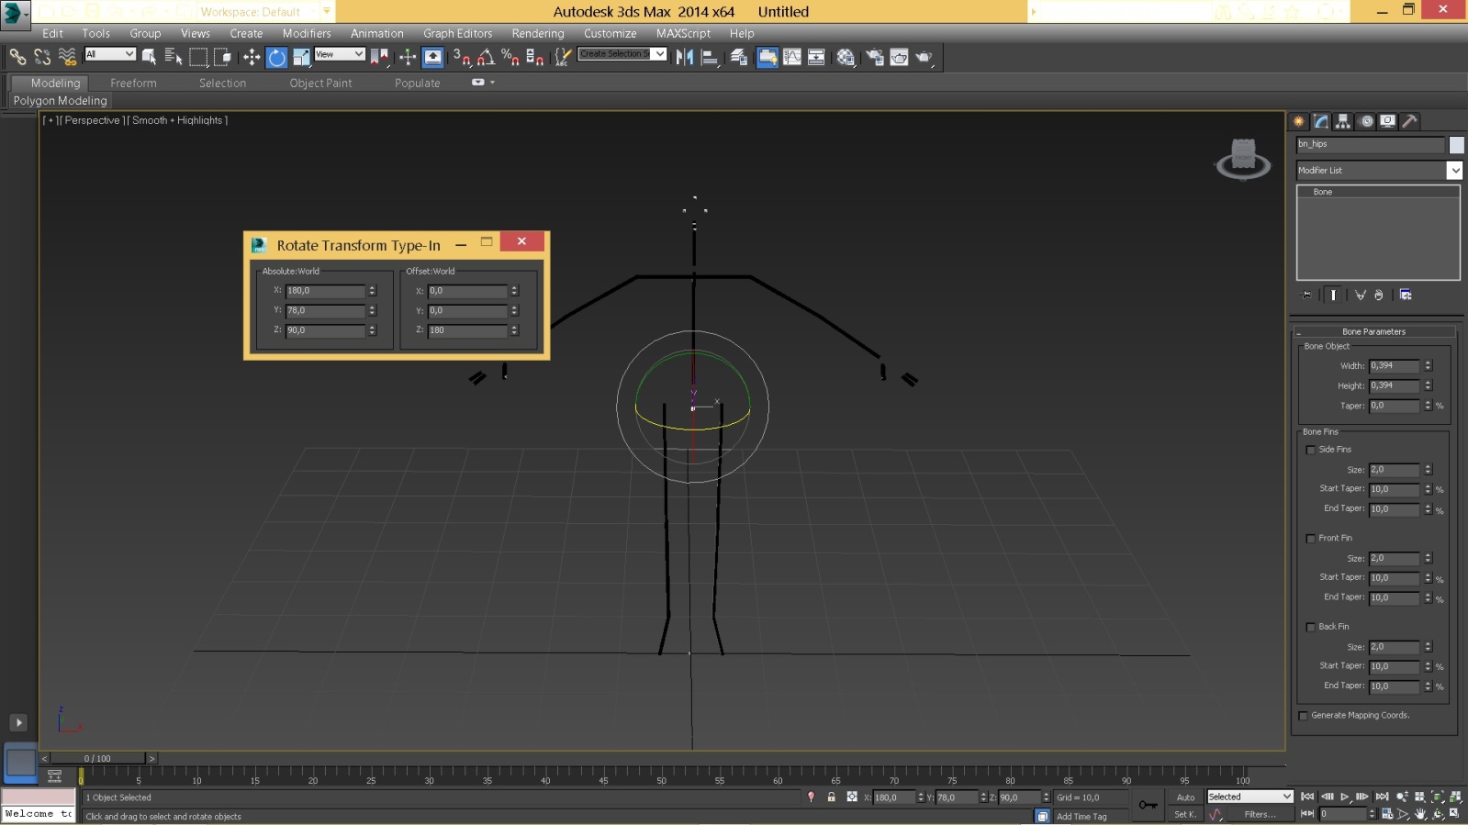
Task: Click the Select and Link chain icon
Action: tap(17, 58)
